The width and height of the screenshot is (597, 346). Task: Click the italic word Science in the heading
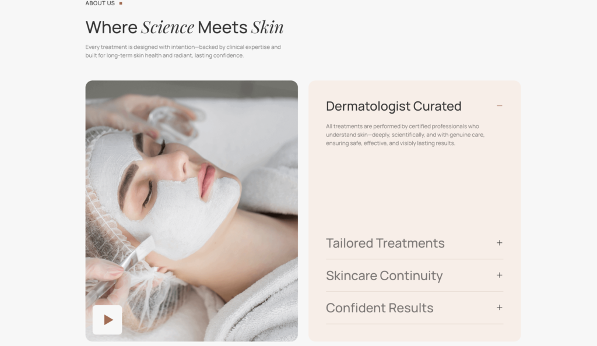[167, 27]
